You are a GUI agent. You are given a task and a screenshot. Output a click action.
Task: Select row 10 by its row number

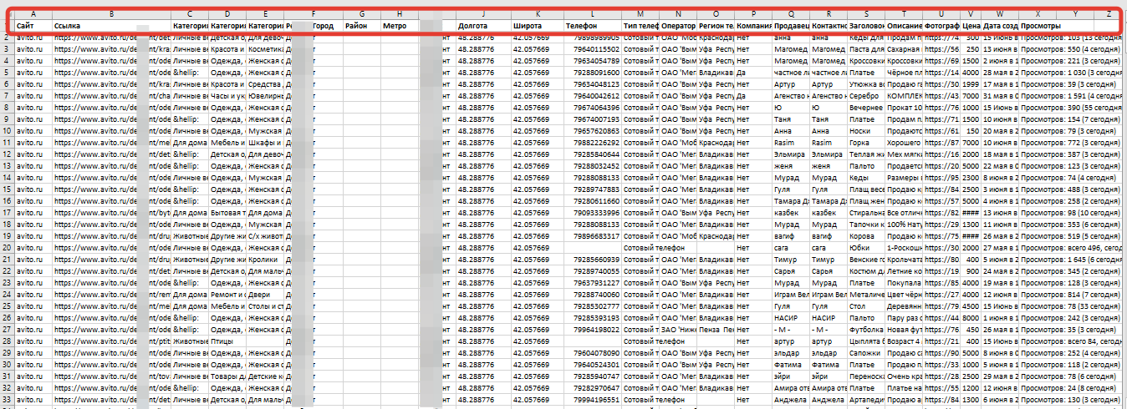[7, 132]
